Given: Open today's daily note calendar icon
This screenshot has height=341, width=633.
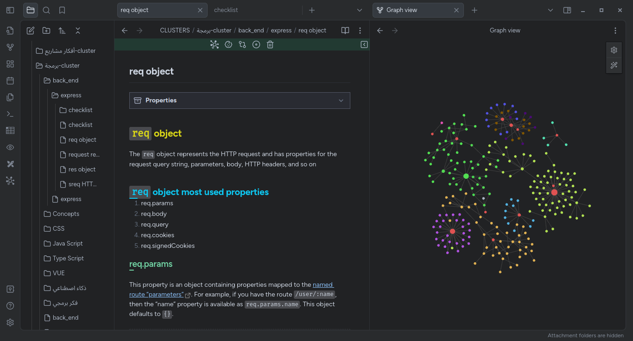Looking at the screenshot, I should point(10,81).
